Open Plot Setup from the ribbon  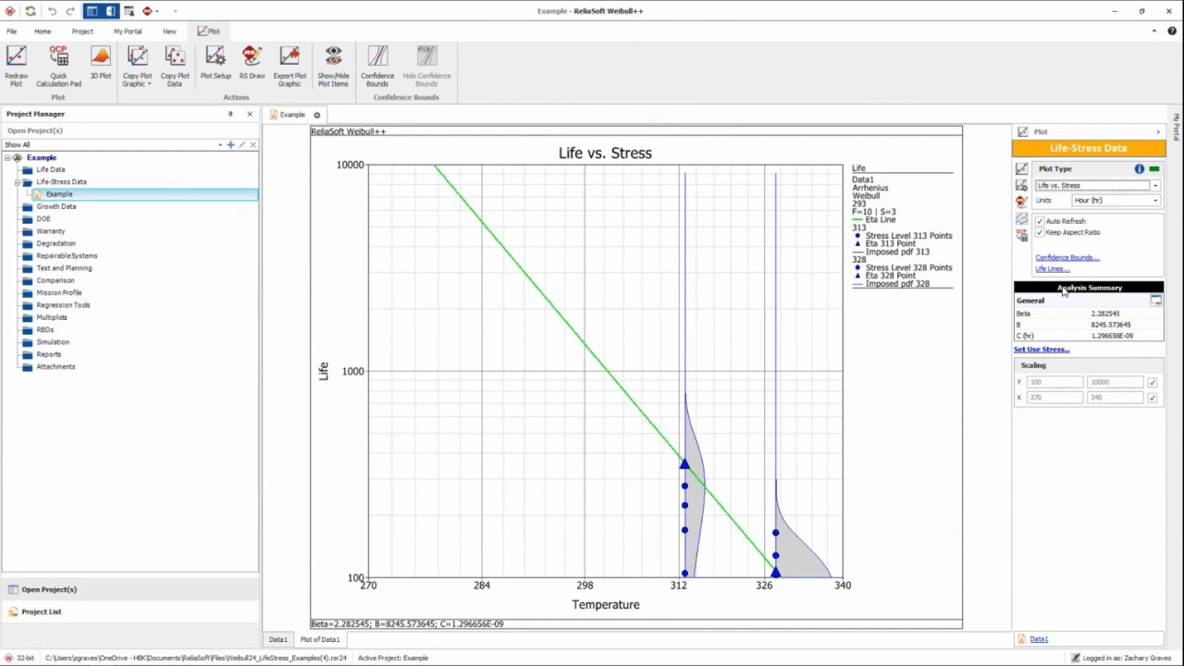tap(216, 63)
